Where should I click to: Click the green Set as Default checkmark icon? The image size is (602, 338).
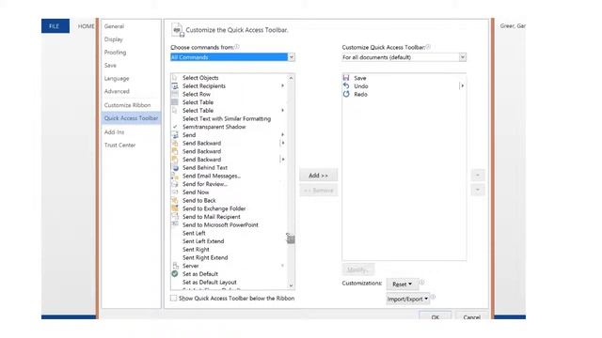175,273
